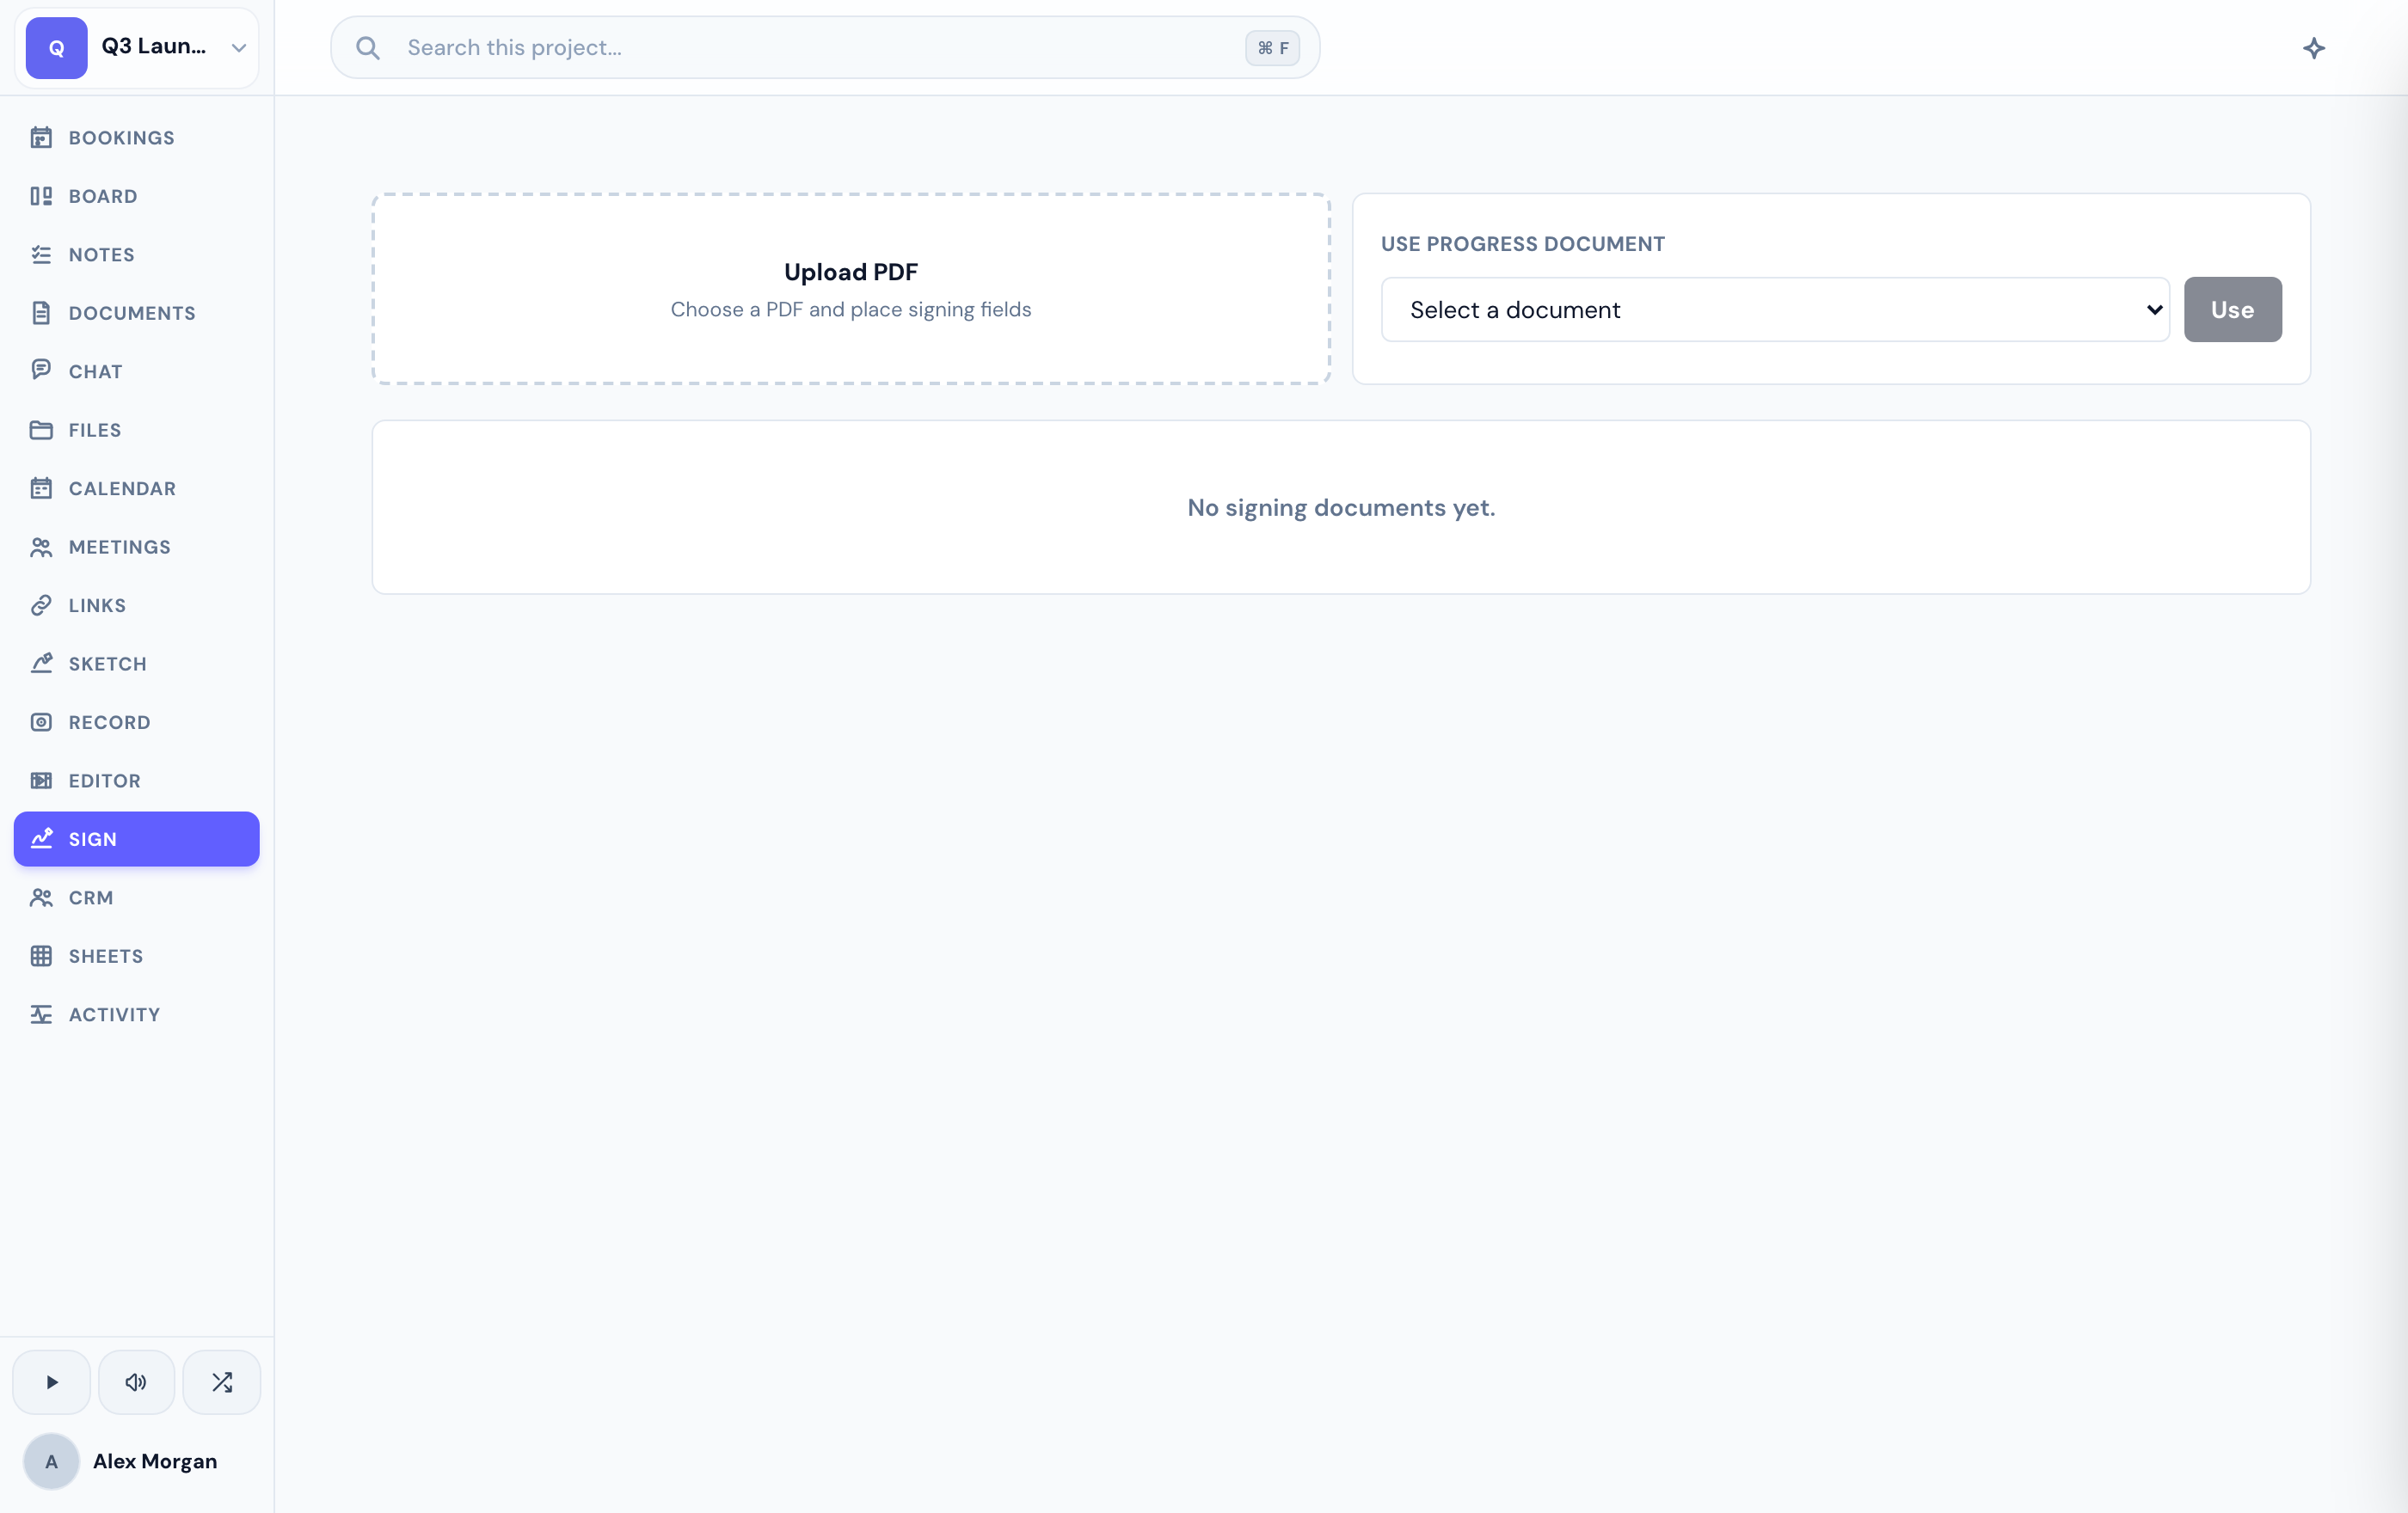Click the Editor film icon
Viewport: 2408px width, 1513px height.
[41, 781]
